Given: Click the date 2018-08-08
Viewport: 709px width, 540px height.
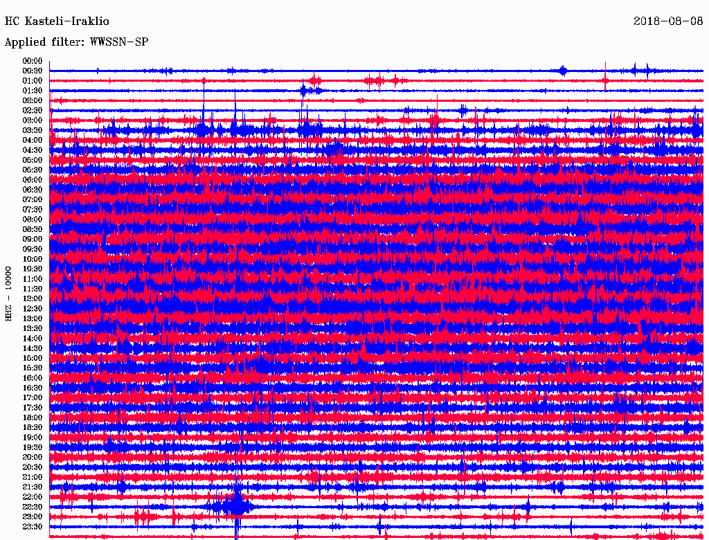Looking at the screenshot, I should click(668, 21).
